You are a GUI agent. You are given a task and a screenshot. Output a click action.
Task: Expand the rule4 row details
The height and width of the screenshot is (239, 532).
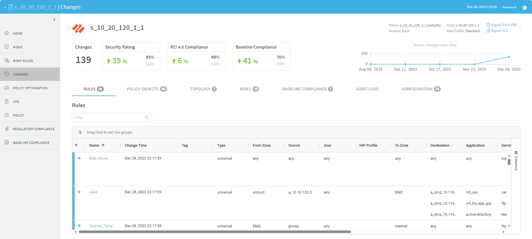click(79, 192)
